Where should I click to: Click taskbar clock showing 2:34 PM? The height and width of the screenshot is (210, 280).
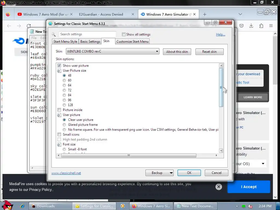point(265,206)
